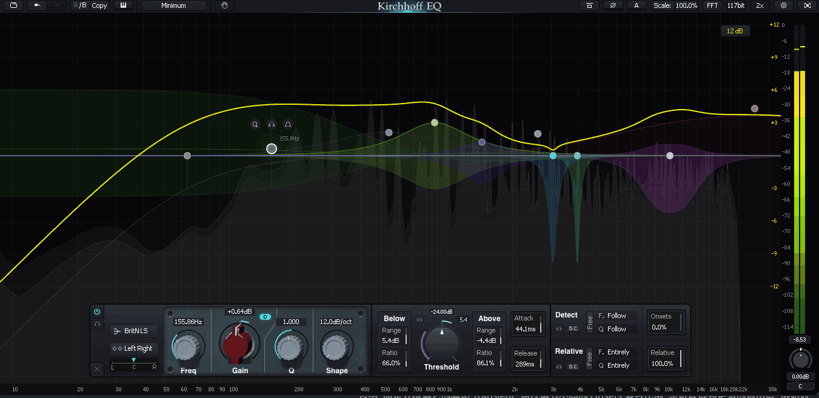Viewport: 819px width, 398px height.
Task: Toggle the dynamic D button near Gain
Action: 265,317
